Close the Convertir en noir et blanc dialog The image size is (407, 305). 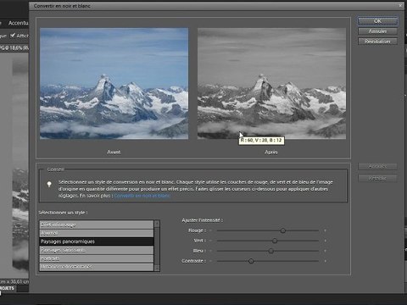[400, 5]
